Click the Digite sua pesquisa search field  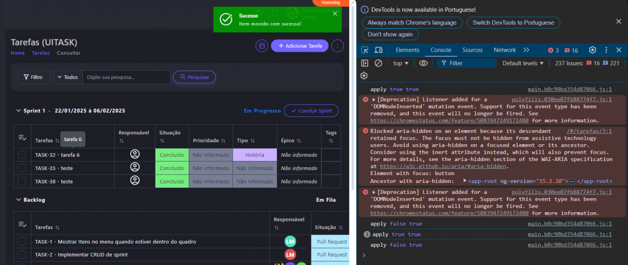coord(126,77)
